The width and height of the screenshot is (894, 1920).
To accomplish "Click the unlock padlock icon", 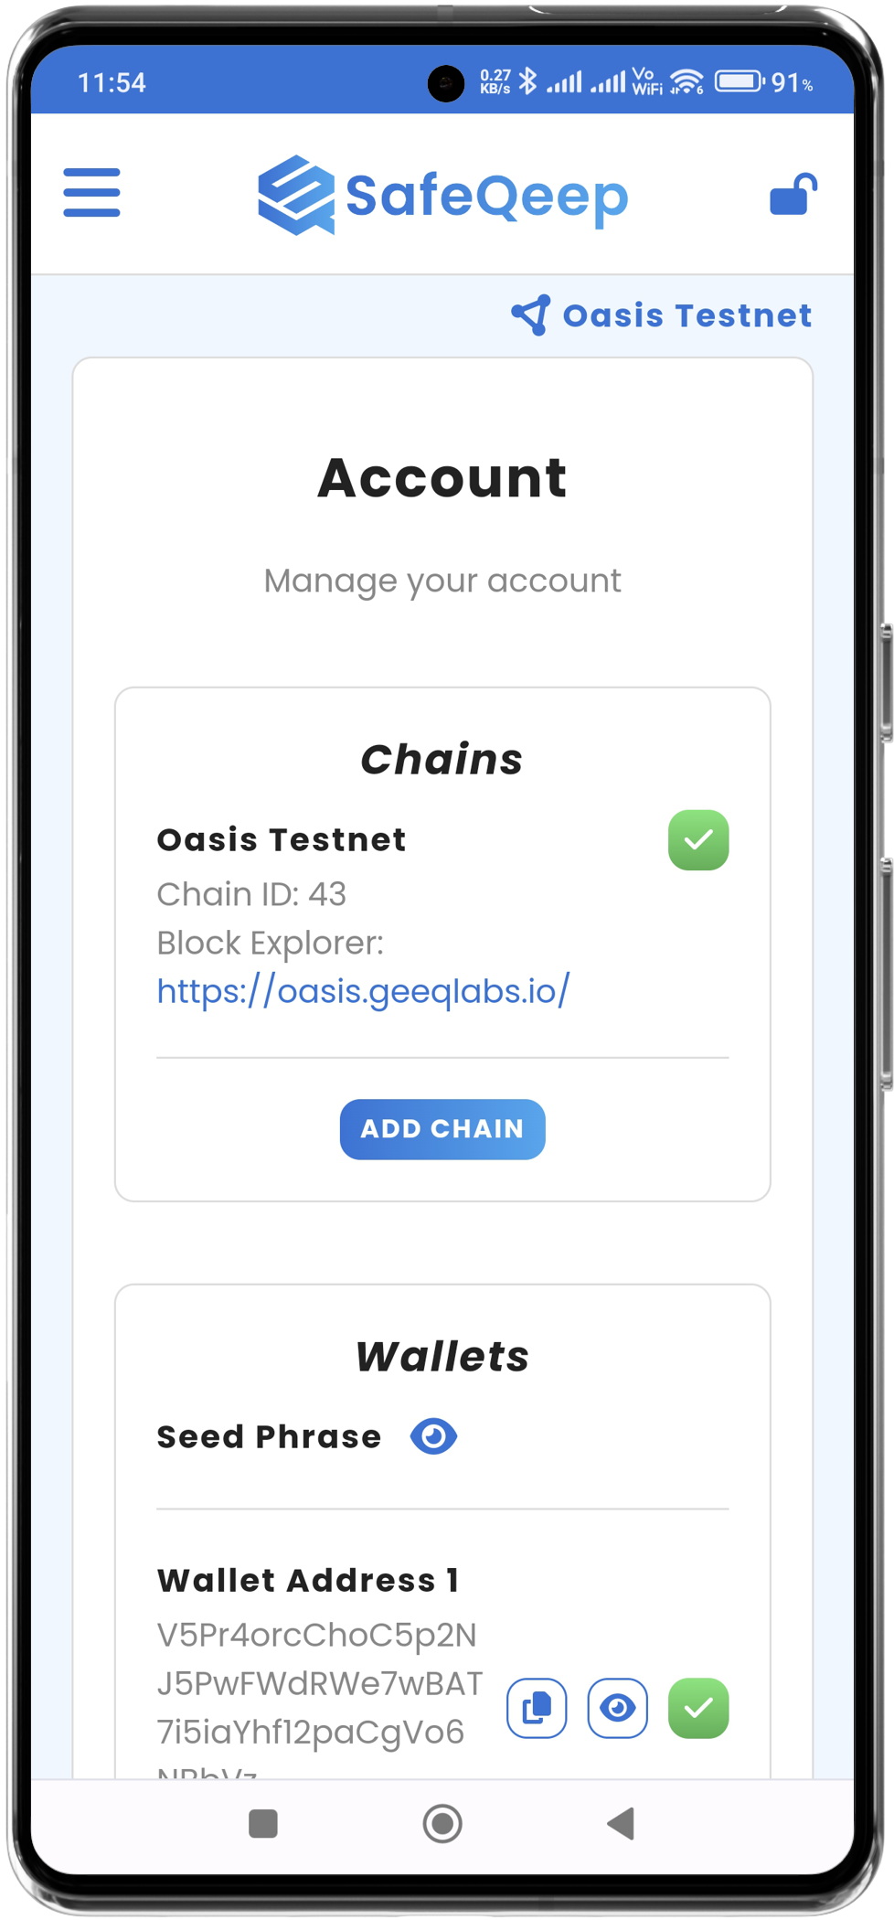I will pos(793,195).
